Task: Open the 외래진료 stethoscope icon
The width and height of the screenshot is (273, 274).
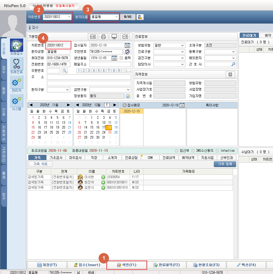Action: click(16, 64)
